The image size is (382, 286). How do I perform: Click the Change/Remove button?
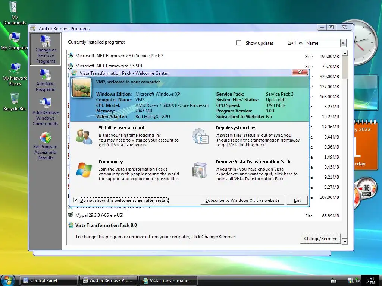tap(320, 239)
